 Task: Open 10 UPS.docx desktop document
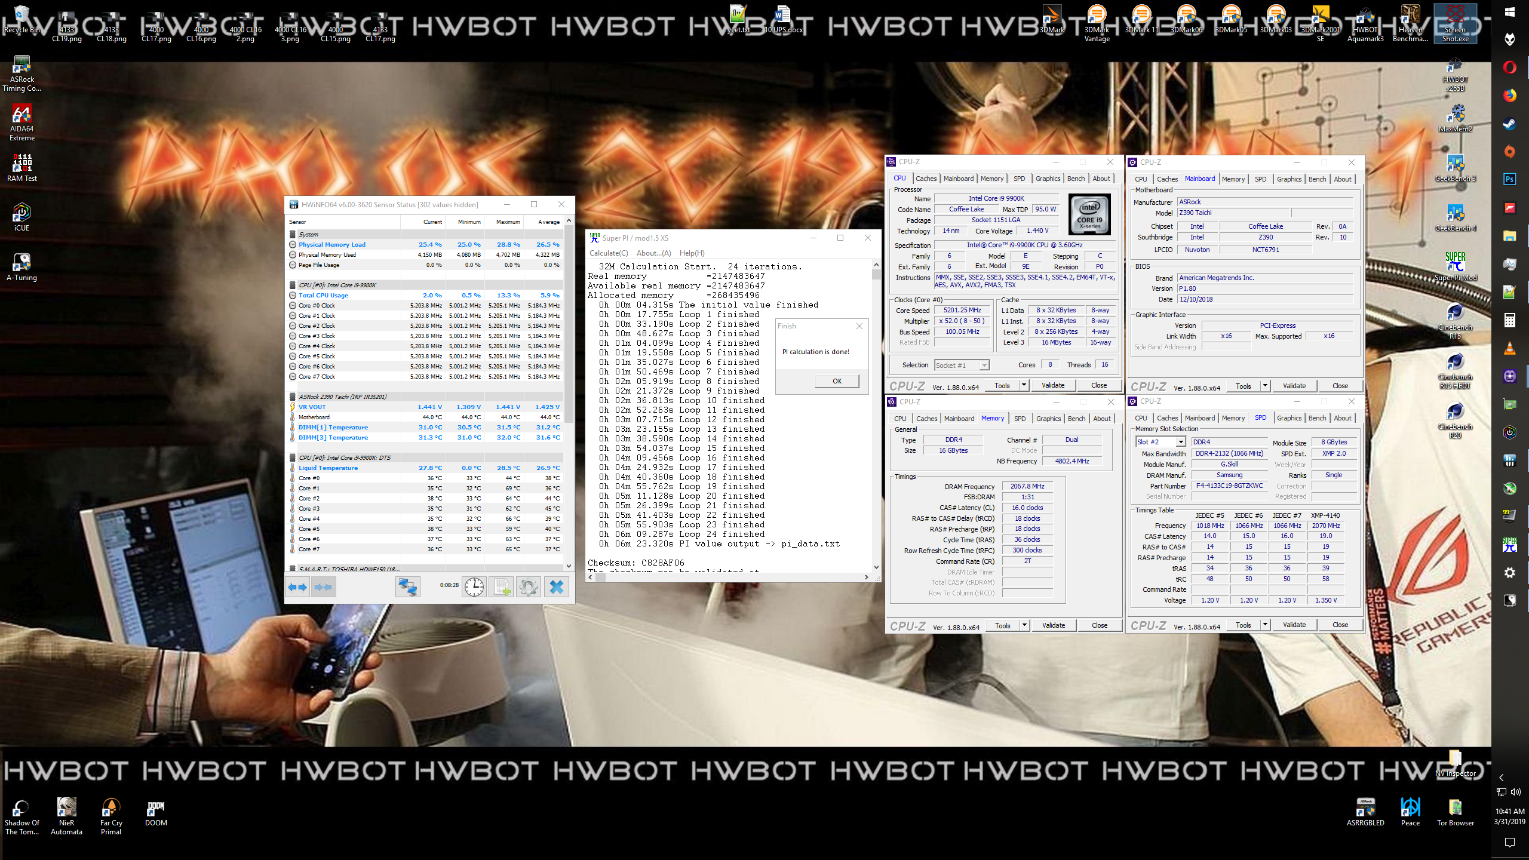tap(783, 19)
